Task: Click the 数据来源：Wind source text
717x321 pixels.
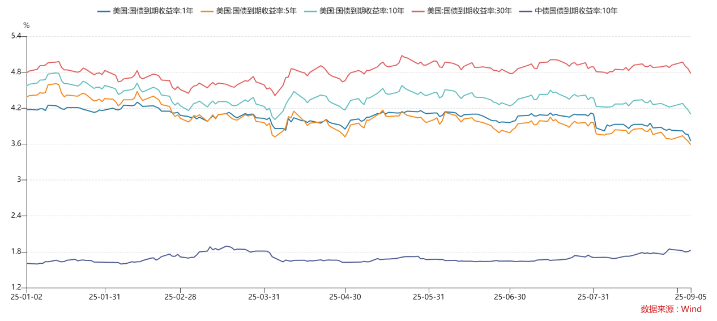Action: [x=671, y=309]
